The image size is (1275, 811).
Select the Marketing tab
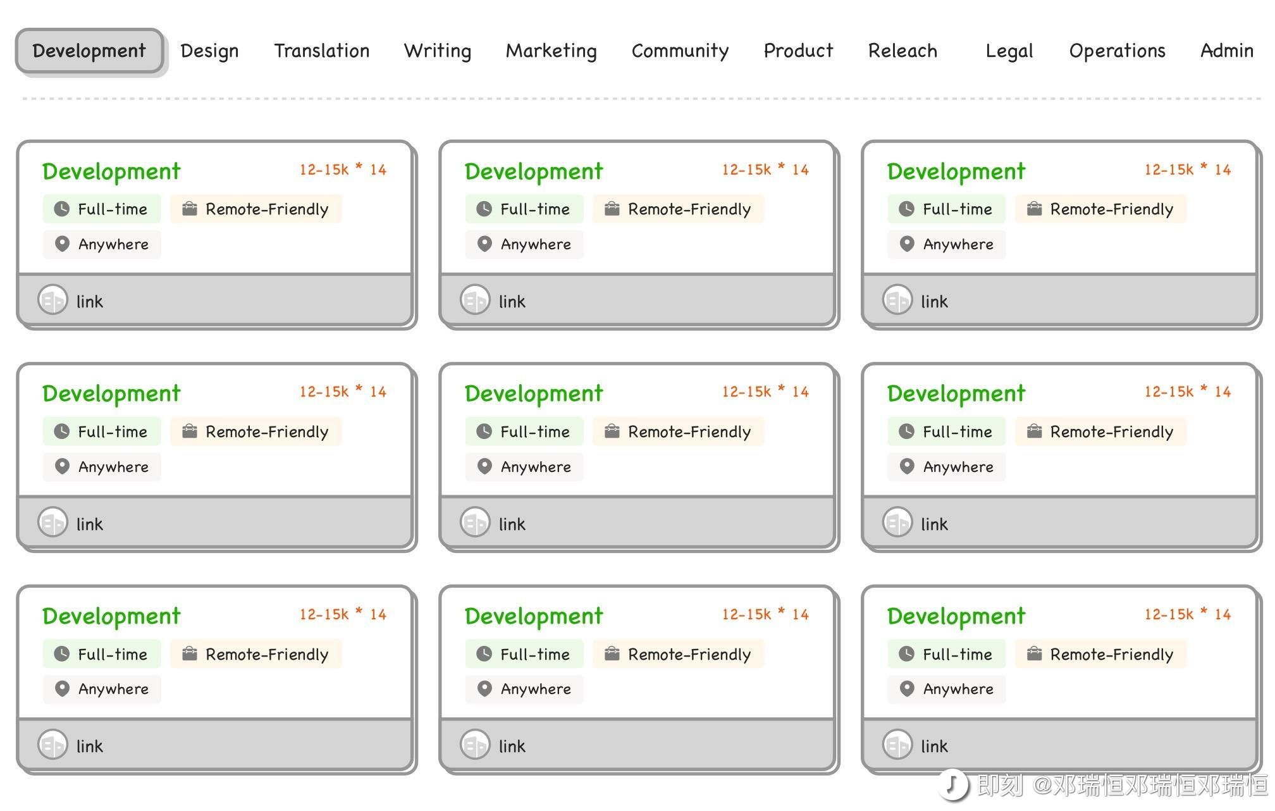(x=551, y=51)
